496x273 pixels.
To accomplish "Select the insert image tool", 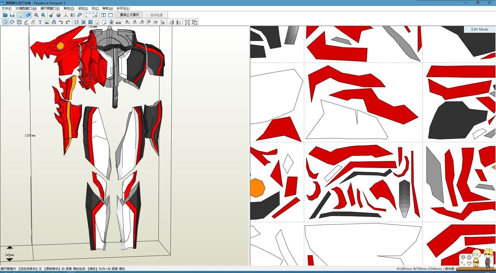I will (47, 22).
